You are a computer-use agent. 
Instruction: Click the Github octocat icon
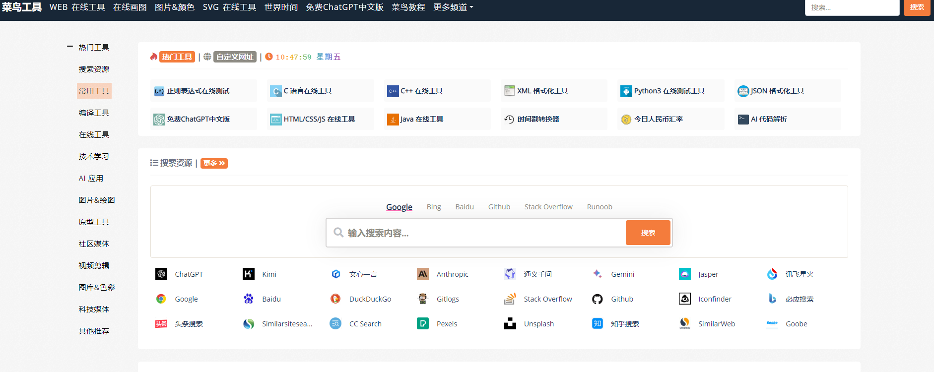[598, 299]
